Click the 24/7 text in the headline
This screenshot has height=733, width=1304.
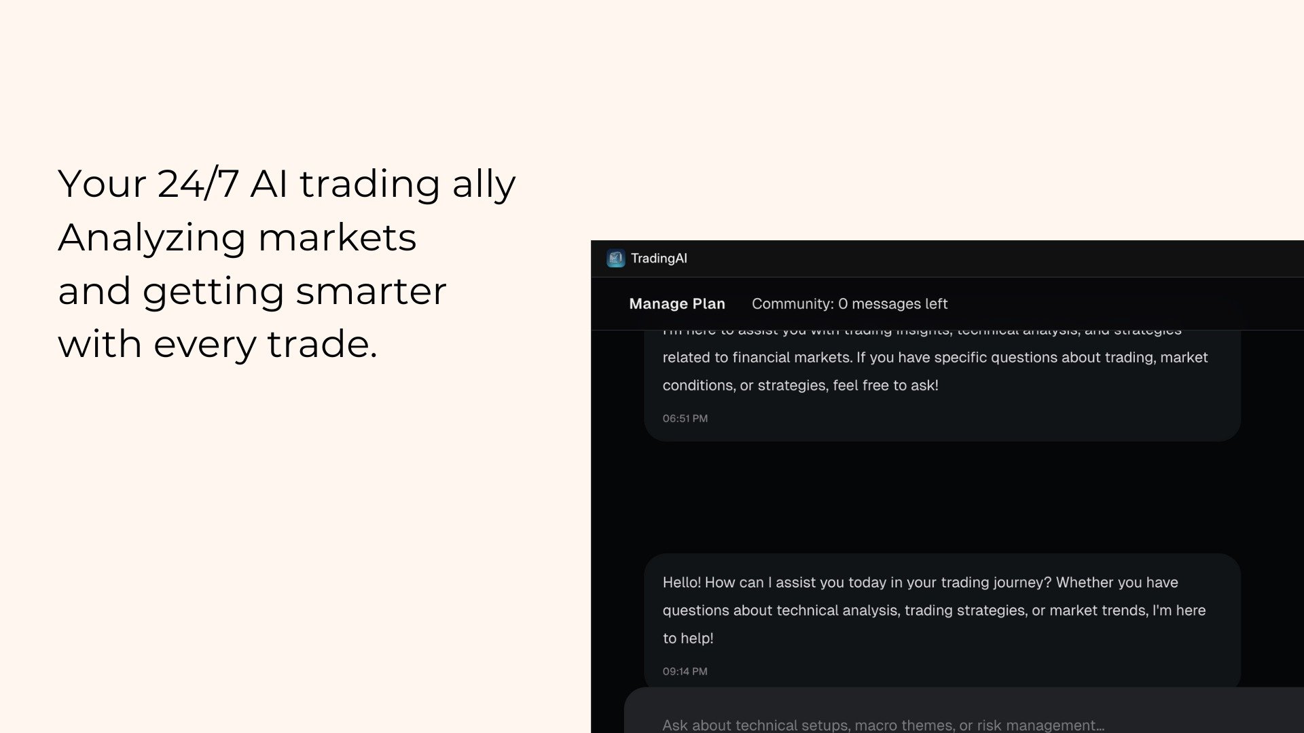tap(198, 184)
